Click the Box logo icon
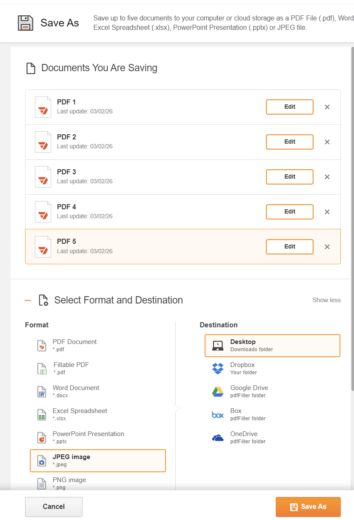The height and width of the screenshot is (520, 354). pyautogui.click(x=218, y=415)
